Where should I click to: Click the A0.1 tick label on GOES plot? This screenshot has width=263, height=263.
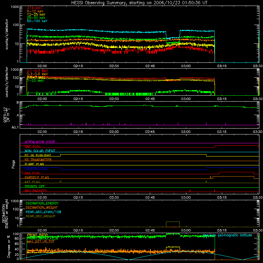click(15, 128)
